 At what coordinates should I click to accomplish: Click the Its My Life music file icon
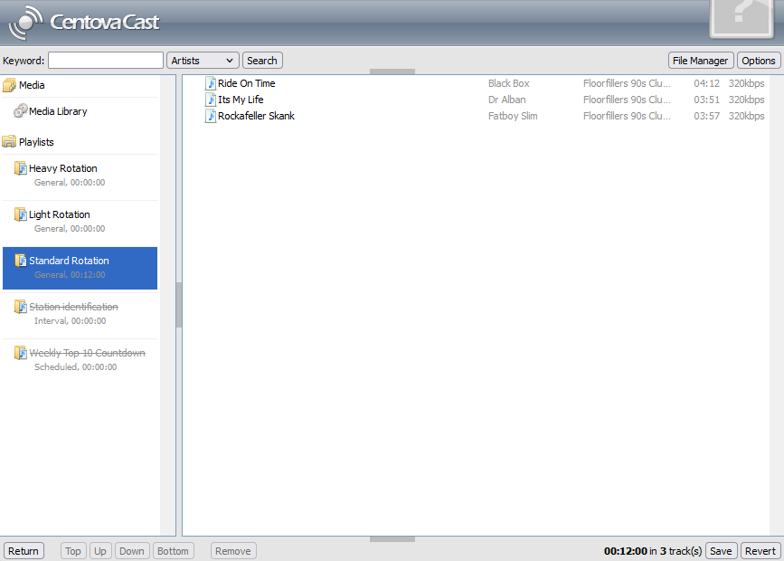pos(211,100)
